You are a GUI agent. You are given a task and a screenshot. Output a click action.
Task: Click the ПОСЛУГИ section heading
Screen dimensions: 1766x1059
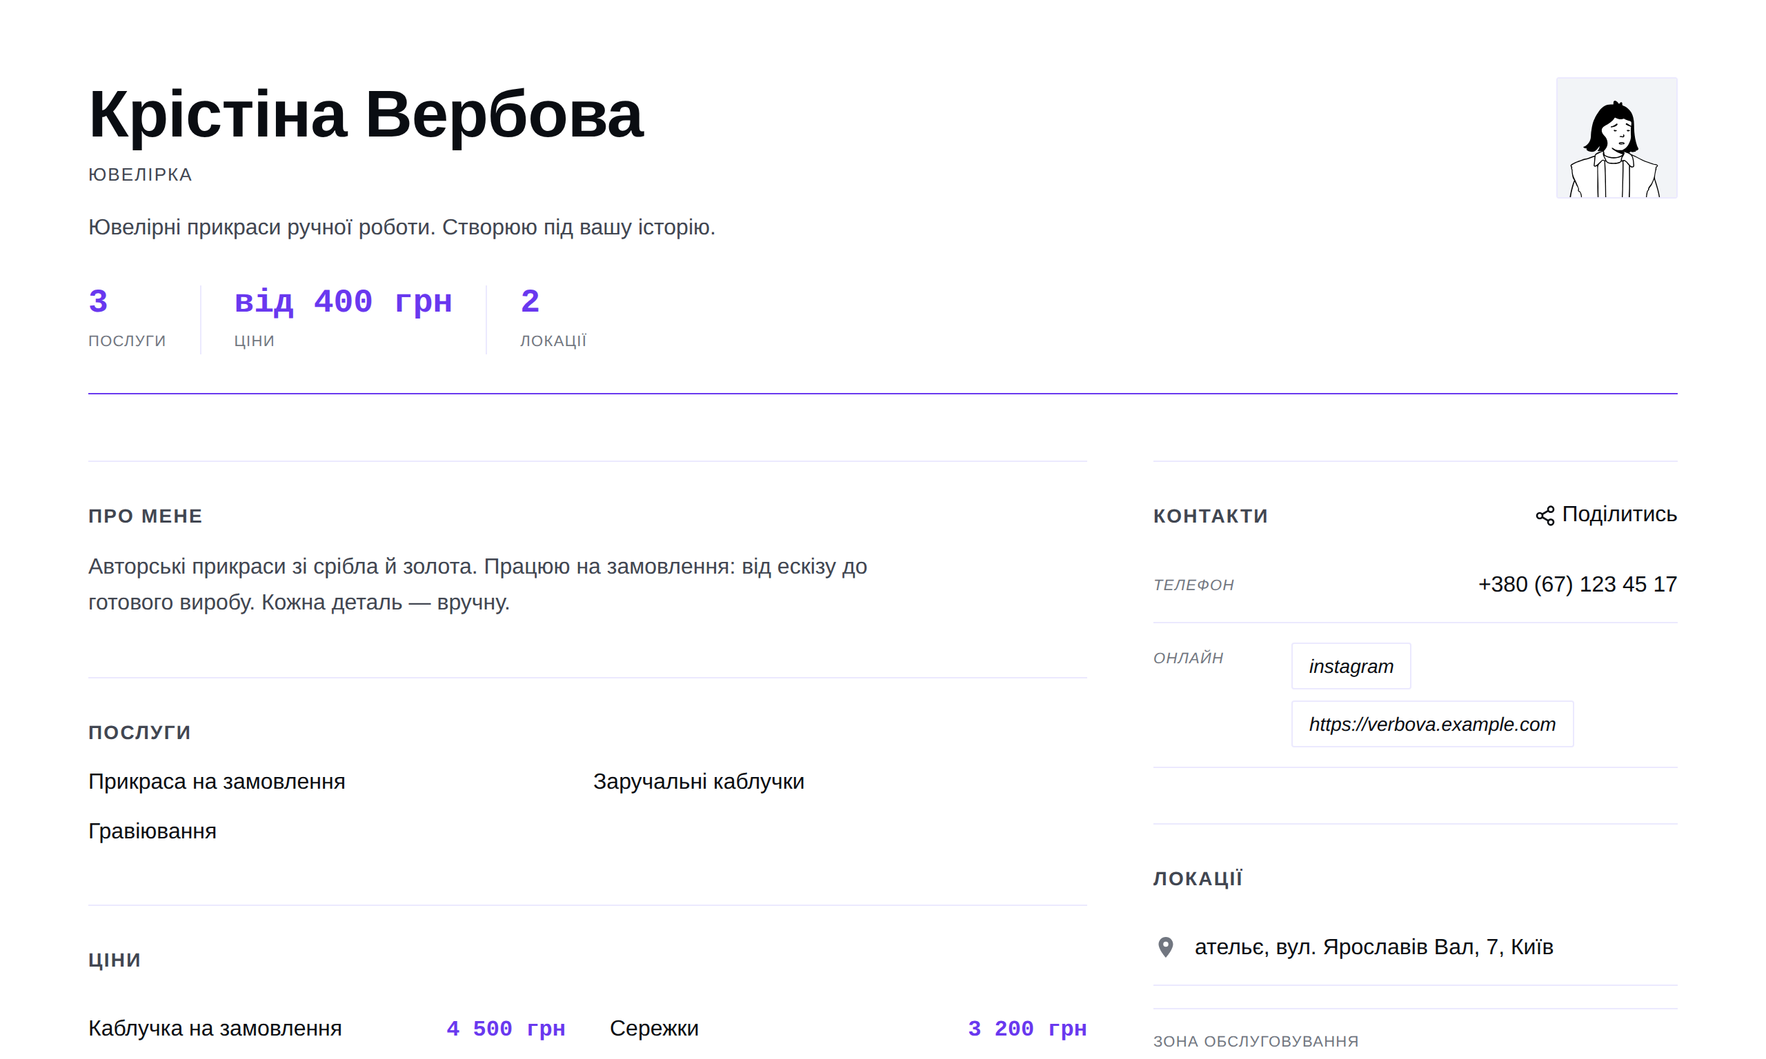[140, 732]
